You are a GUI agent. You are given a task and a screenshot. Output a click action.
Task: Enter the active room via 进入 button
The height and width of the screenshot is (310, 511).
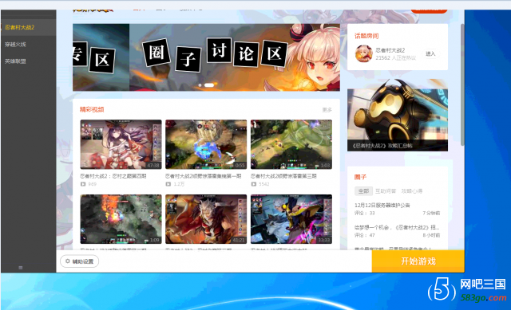(430, 53)
